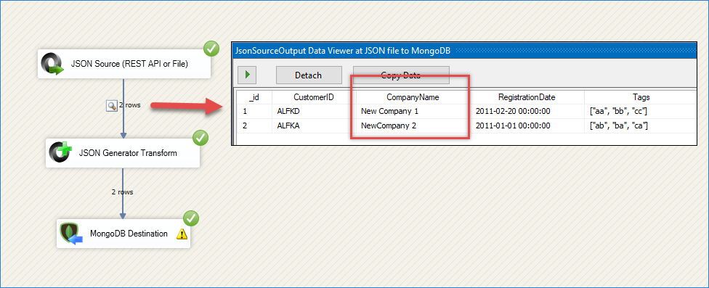This screenshot has height=288, width=709.
Task: Click the Tags column header
Action: tap(641, 97)
